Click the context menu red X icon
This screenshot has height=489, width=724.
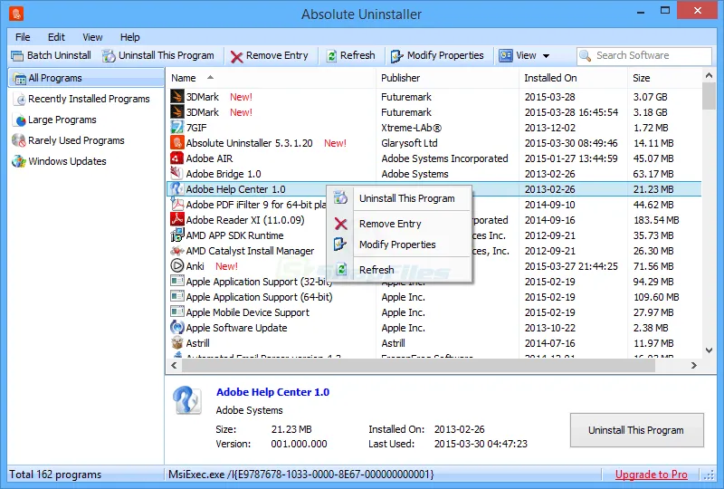coord(341,224)
